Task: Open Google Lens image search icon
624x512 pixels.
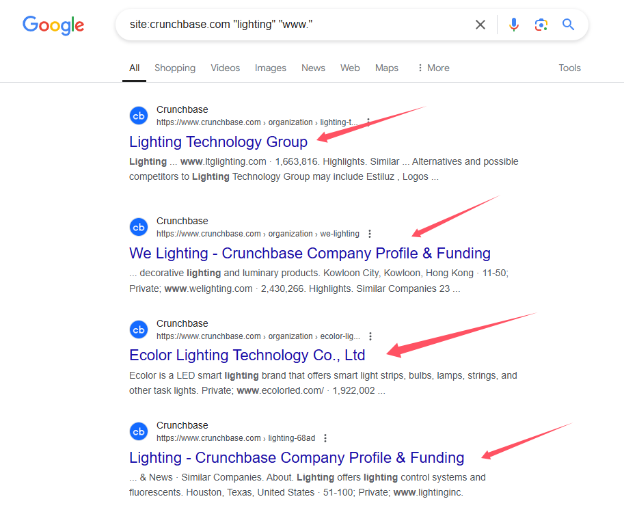Action: point(541,25)
